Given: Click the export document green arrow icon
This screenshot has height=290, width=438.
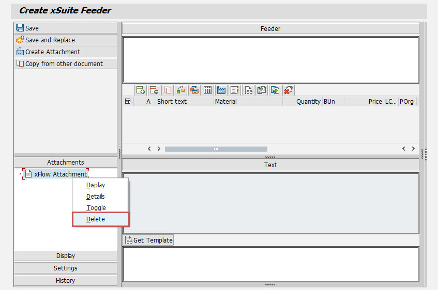Looking at the screenshot, I should pos(275,90).
